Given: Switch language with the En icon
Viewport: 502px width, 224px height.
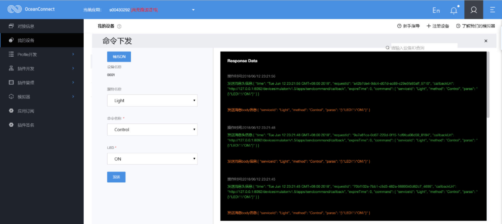Looking at the screenshot, I should 436,10.
